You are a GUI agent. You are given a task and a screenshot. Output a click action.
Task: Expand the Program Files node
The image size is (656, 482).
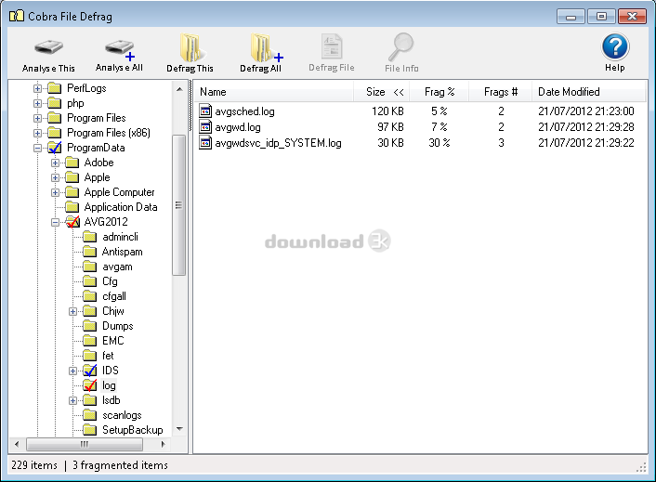tap(38, 118)
